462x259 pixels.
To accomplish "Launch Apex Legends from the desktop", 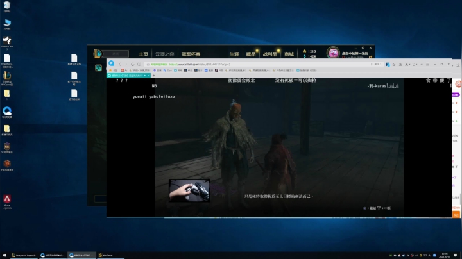I will pos(7,201).
